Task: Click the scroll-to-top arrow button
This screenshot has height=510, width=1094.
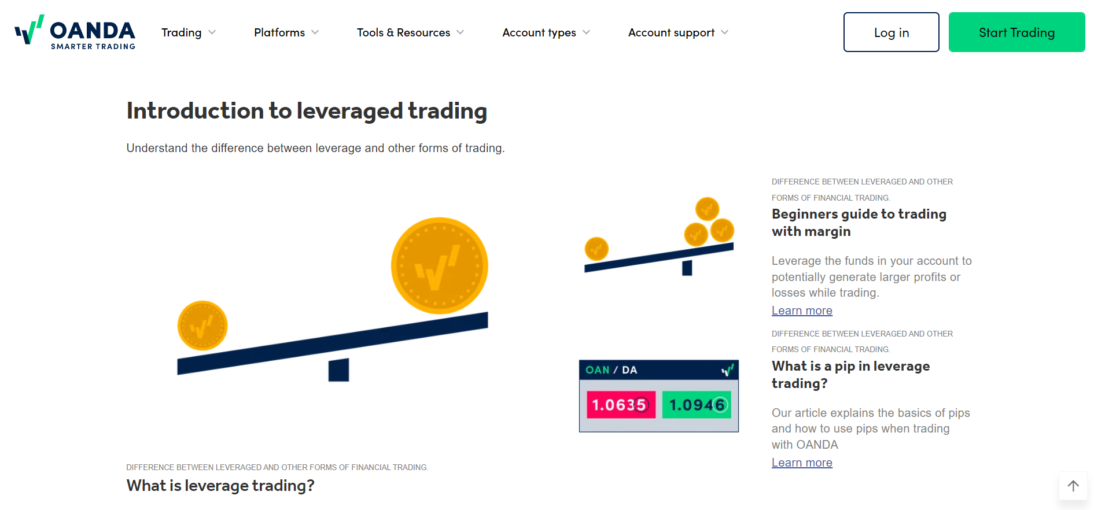Action: pos(1073,486)
